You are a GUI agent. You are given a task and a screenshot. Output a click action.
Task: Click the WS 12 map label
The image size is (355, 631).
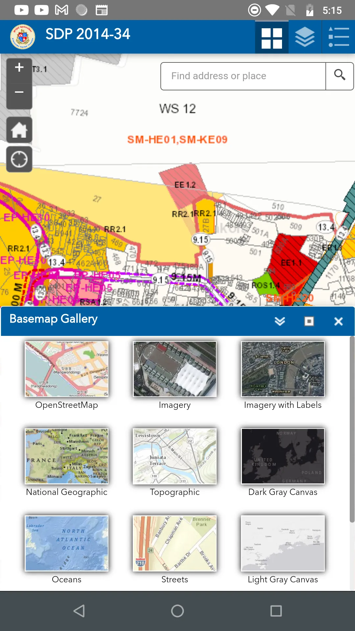pos(177,109)
